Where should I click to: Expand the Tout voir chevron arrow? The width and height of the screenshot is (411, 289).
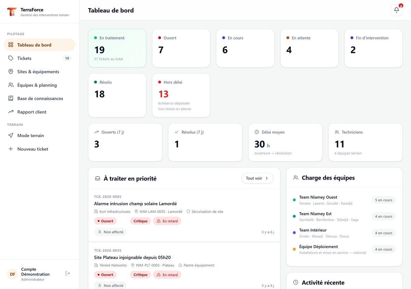coord(267,178)
